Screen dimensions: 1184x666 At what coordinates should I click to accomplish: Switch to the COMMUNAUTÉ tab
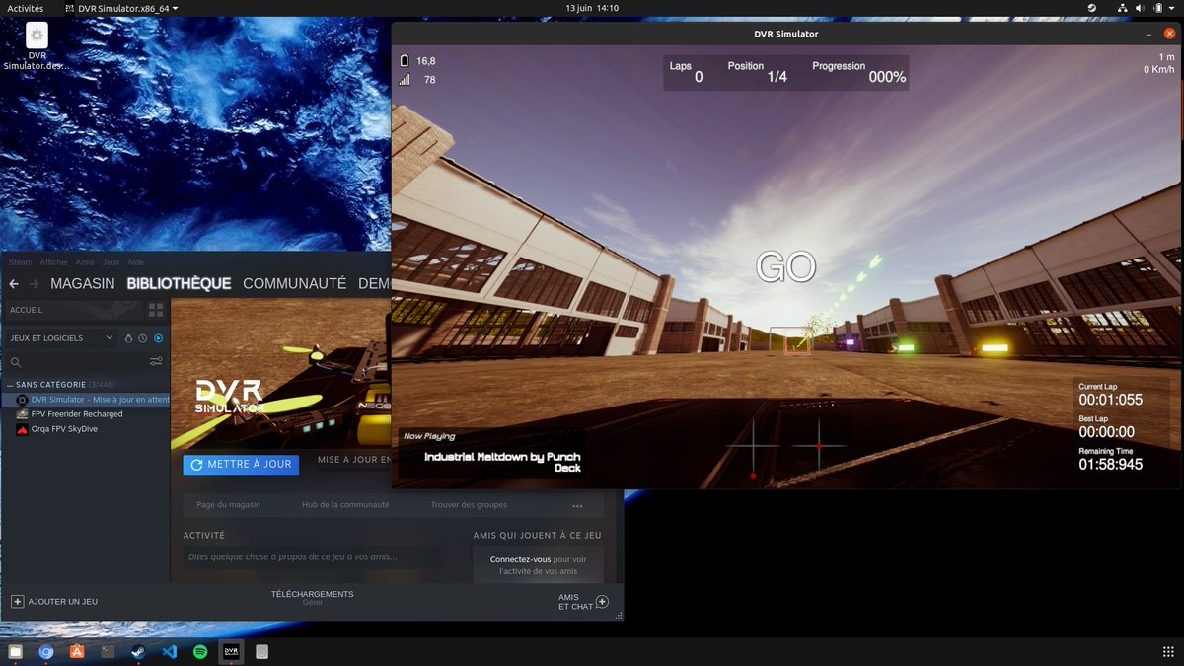295,283
